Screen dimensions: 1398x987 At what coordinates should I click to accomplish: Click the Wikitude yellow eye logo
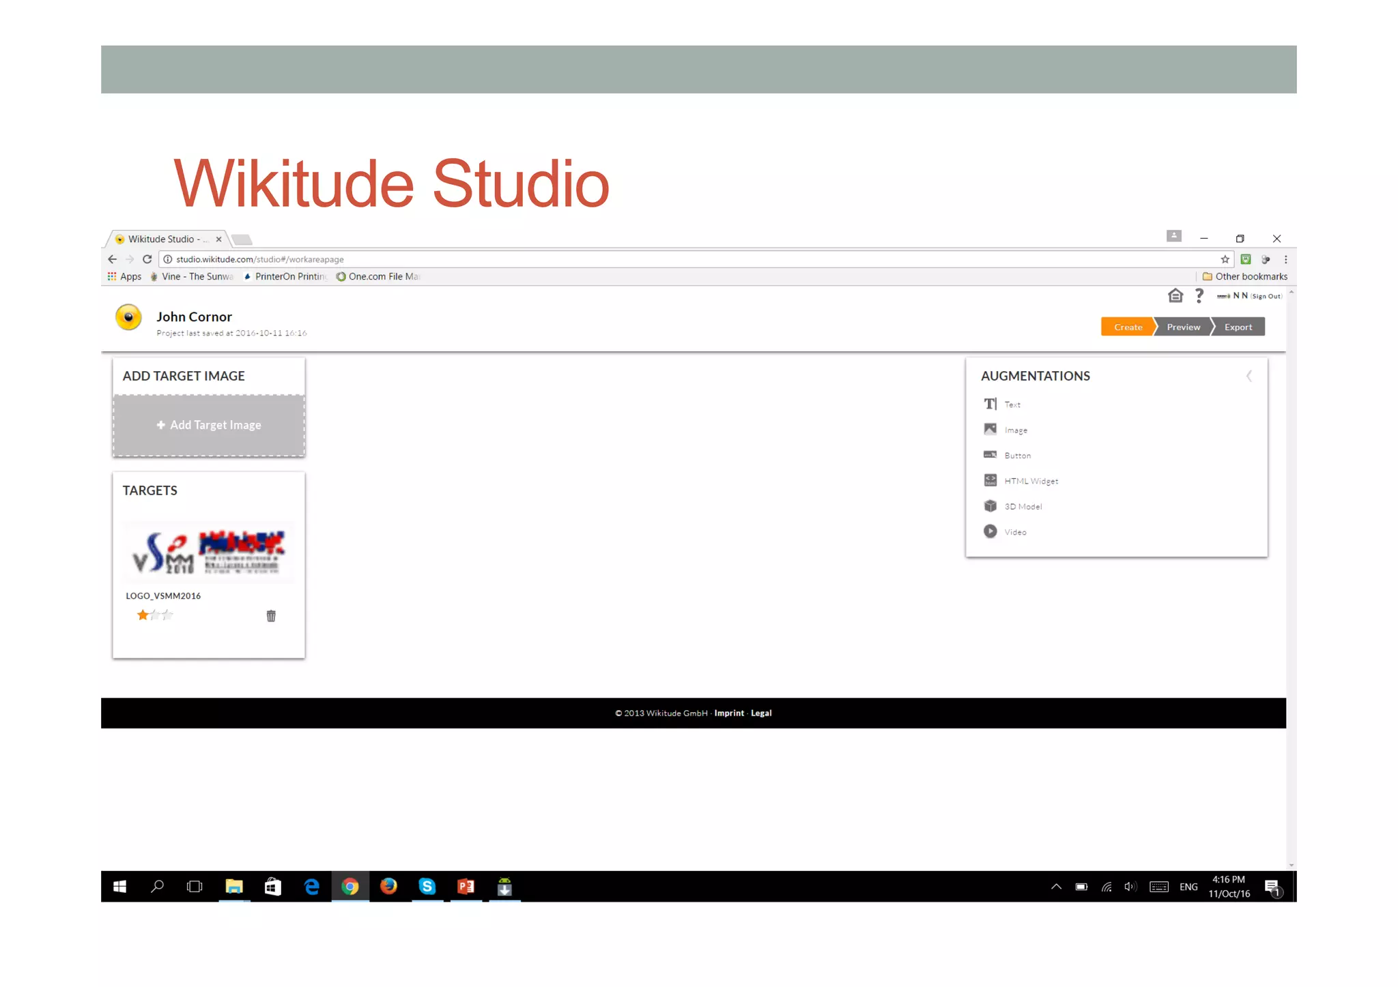(x=128, y=317)
